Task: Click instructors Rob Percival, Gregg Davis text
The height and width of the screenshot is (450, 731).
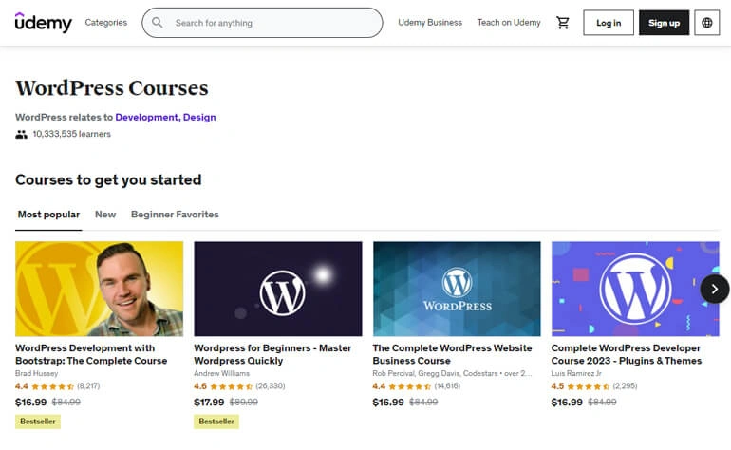Action: point(452,373)
